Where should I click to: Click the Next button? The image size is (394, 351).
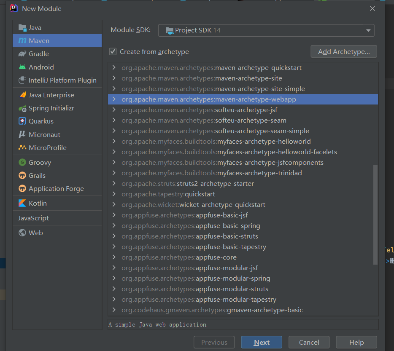tap(261, 343)
